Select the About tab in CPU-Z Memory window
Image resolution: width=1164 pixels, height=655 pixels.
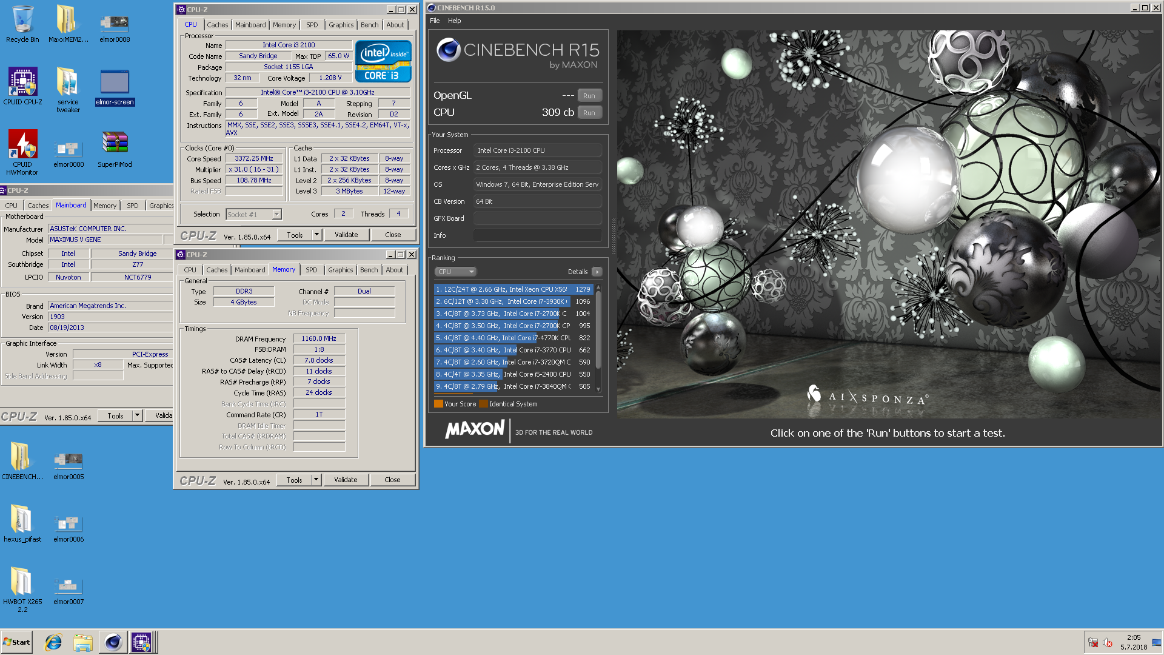point(394,270)
